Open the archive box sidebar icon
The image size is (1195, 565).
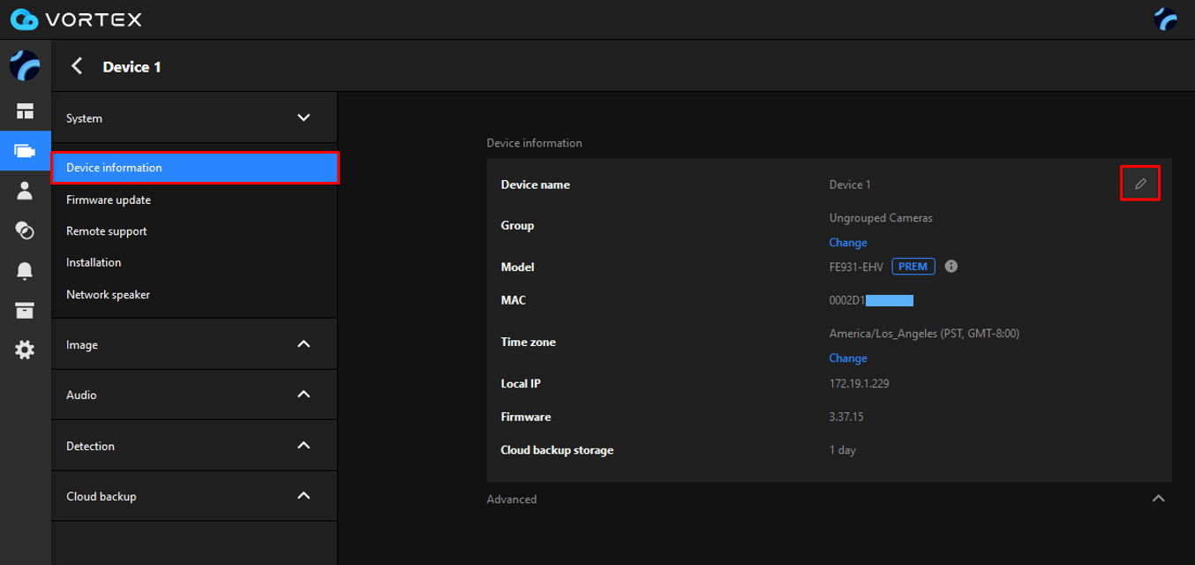point(25,311)
